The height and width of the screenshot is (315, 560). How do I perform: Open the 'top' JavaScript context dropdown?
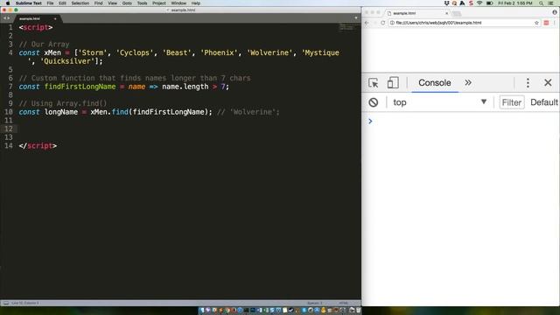click(439, 102)
